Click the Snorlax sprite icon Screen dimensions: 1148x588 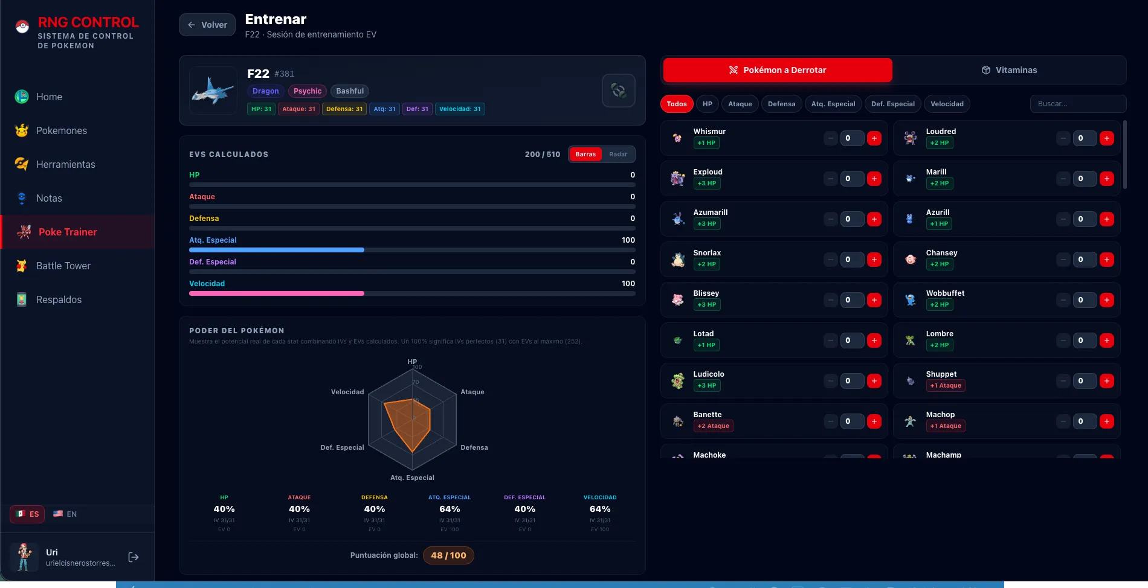coord(677,260)
